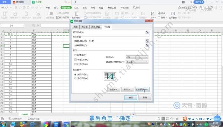This screenshot has height=127, width=223.
Task: Select the Sheet1 sheet tab
Action: tap(25, 114)
